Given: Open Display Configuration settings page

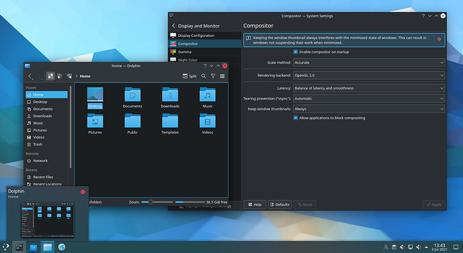Looking at the screenshot, I should 205,35.
